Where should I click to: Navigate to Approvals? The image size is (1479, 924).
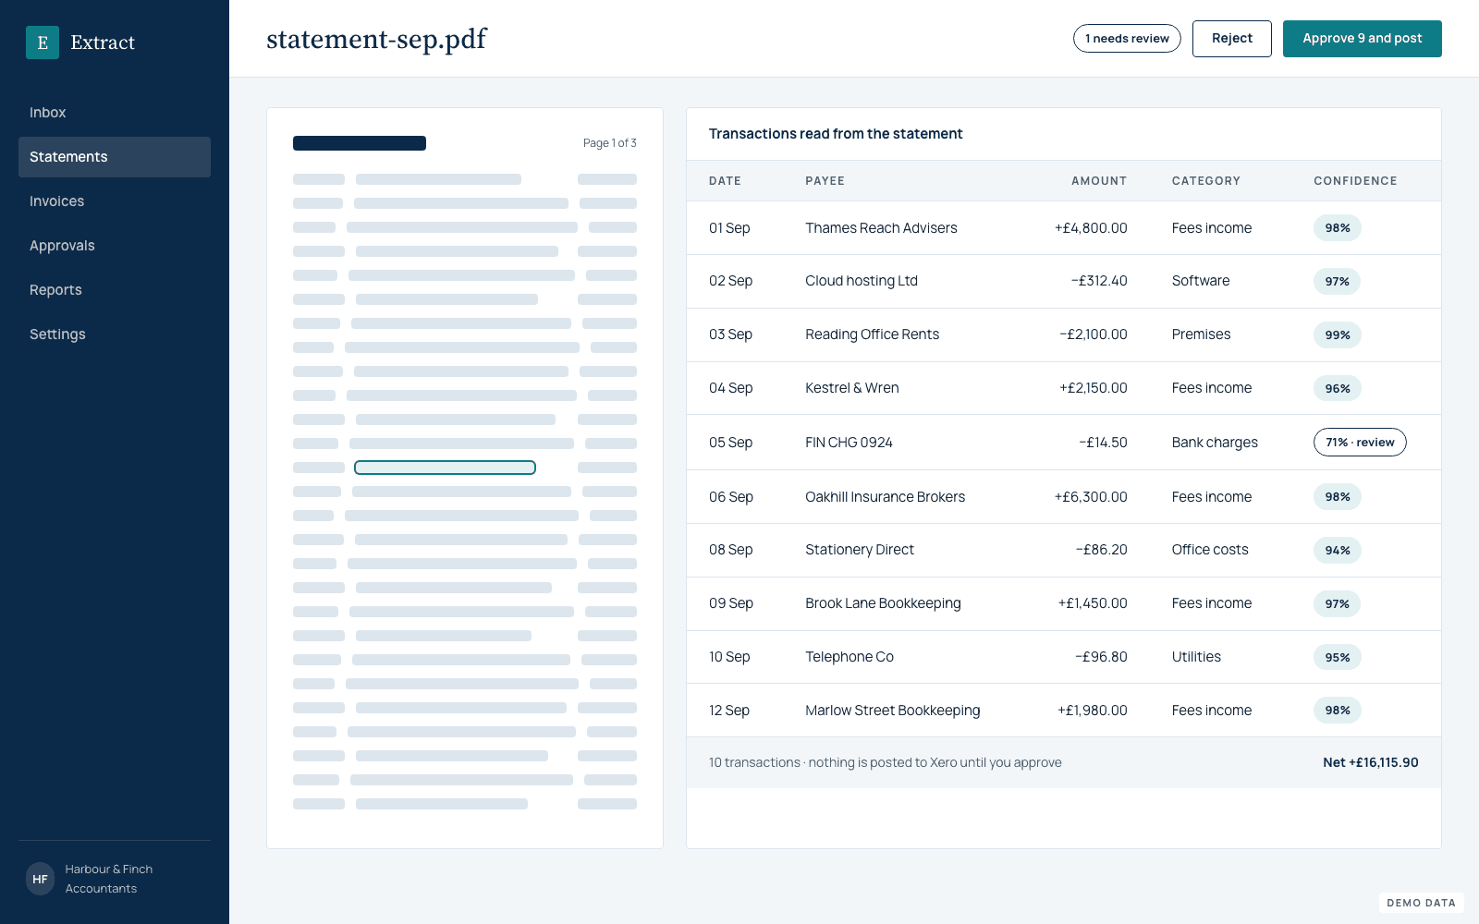pyautogui.click(x=115, y=246)
